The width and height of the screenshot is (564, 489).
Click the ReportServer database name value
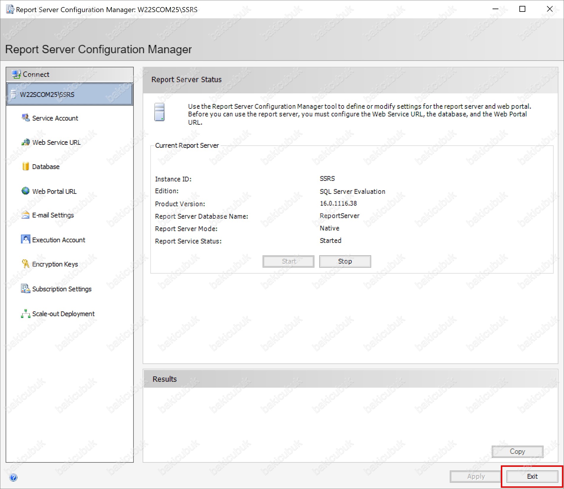point(340,216)
